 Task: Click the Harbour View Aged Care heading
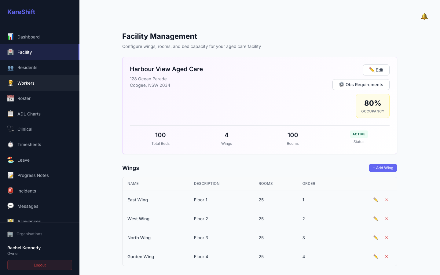166,69
